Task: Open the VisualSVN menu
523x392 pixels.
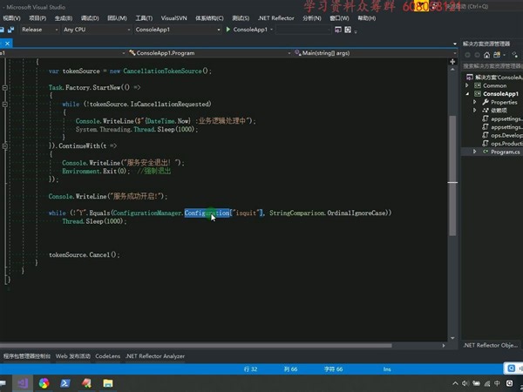Action: 173,18
